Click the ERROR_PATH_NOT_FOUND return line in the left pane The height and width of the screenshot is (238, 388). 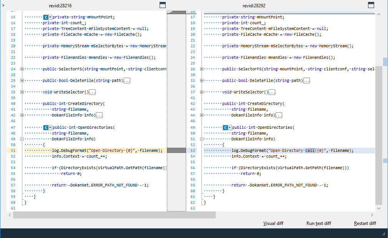click(100, 185)
